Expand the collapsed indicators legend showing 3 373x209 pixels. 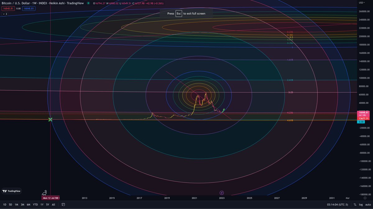(5, 14)
